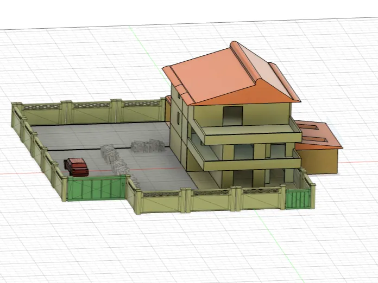Viewport: 378px width, 283px height.
Task: Select the large green sliding gate
Action: tap(96, 188)
